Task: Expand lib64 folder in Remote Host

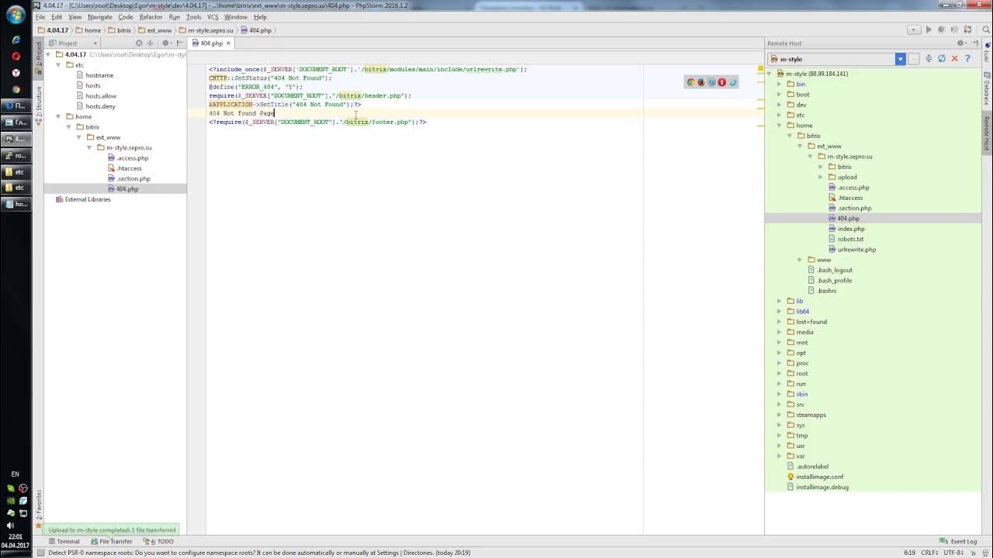Action: [780, 312]
